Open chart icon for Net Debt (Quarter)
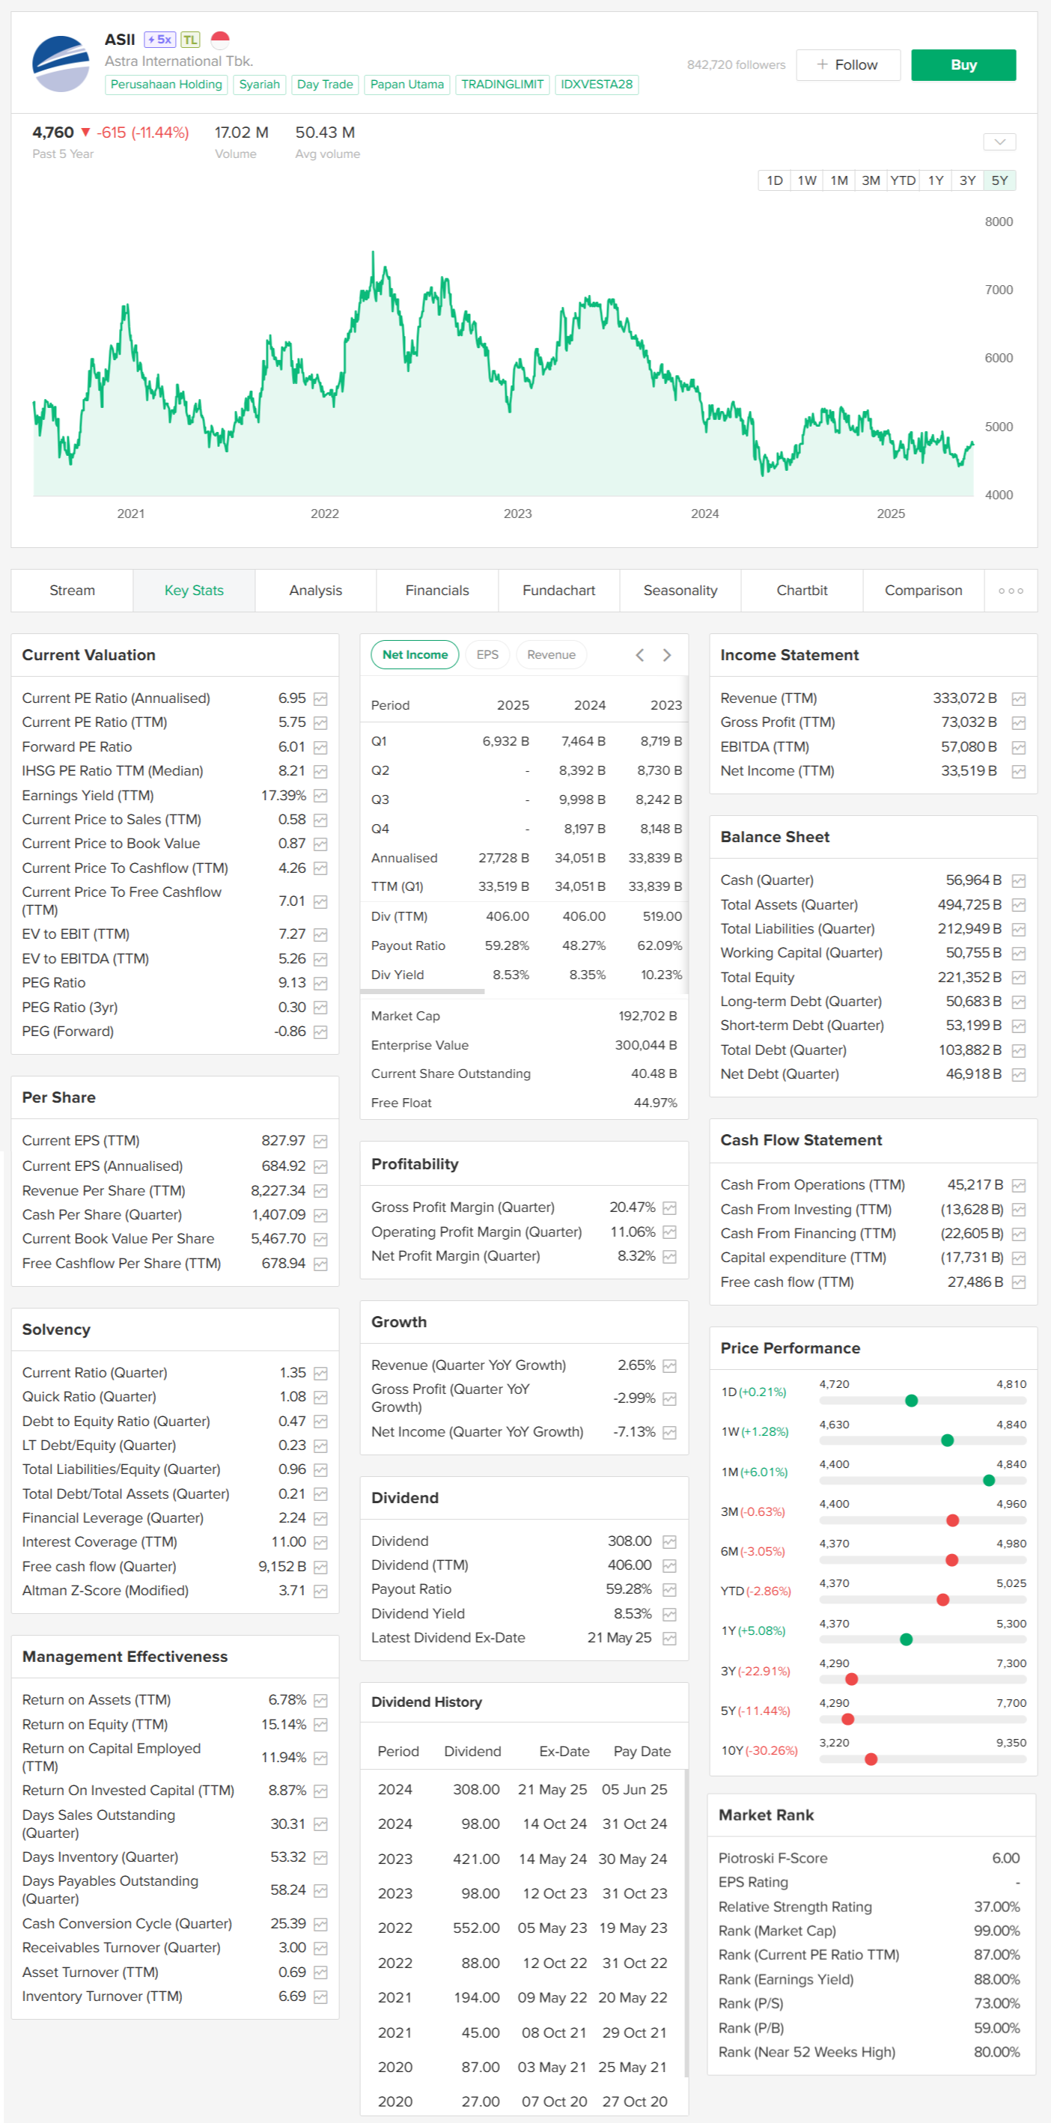Image resolution: width=1051 pixels, height=2123 pixels. [x=1019, y=1075]
